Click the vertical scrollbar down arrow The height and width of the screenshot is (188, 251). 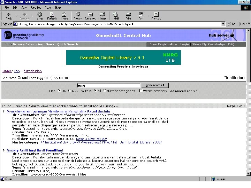(249, 174)
